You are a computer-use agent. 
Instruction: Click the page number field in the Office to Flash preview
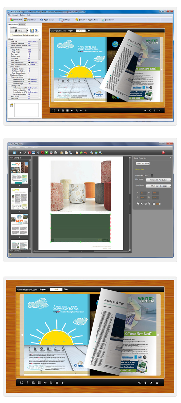coord(81,31)
